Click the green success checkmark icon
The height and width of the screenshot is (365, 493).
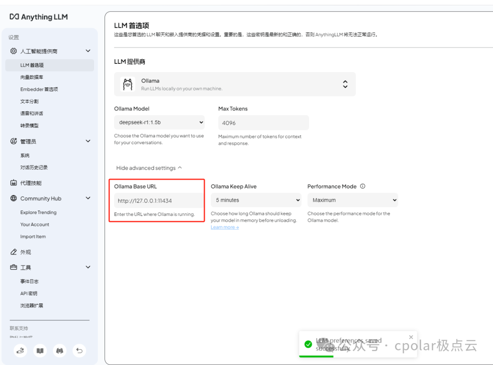(308, 344)
